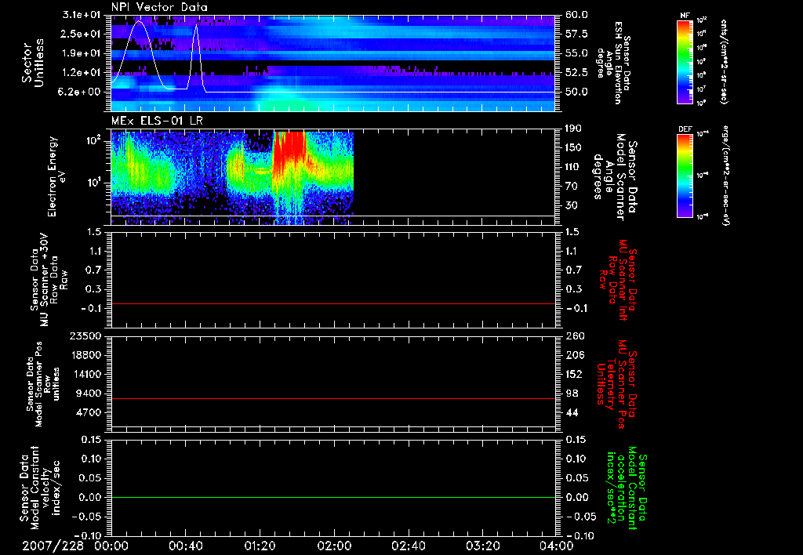Screen dimensions: 803x555
Task: Click the DEF color bar legend
Action: [685, 176]
